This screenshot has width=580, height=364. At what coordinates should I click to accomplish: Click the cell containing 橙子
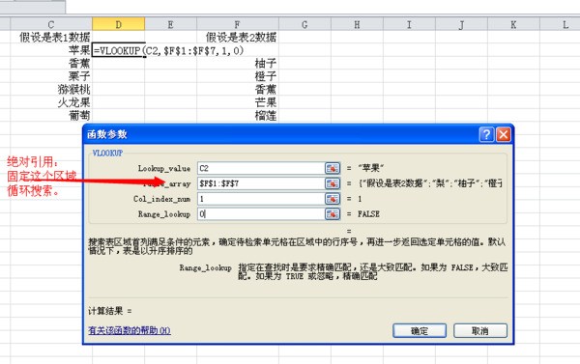tap(238, 76)
